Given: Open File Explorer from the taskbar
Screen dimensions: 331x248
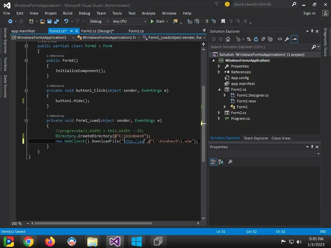Looking at the screenshot, I should point(92,242).
